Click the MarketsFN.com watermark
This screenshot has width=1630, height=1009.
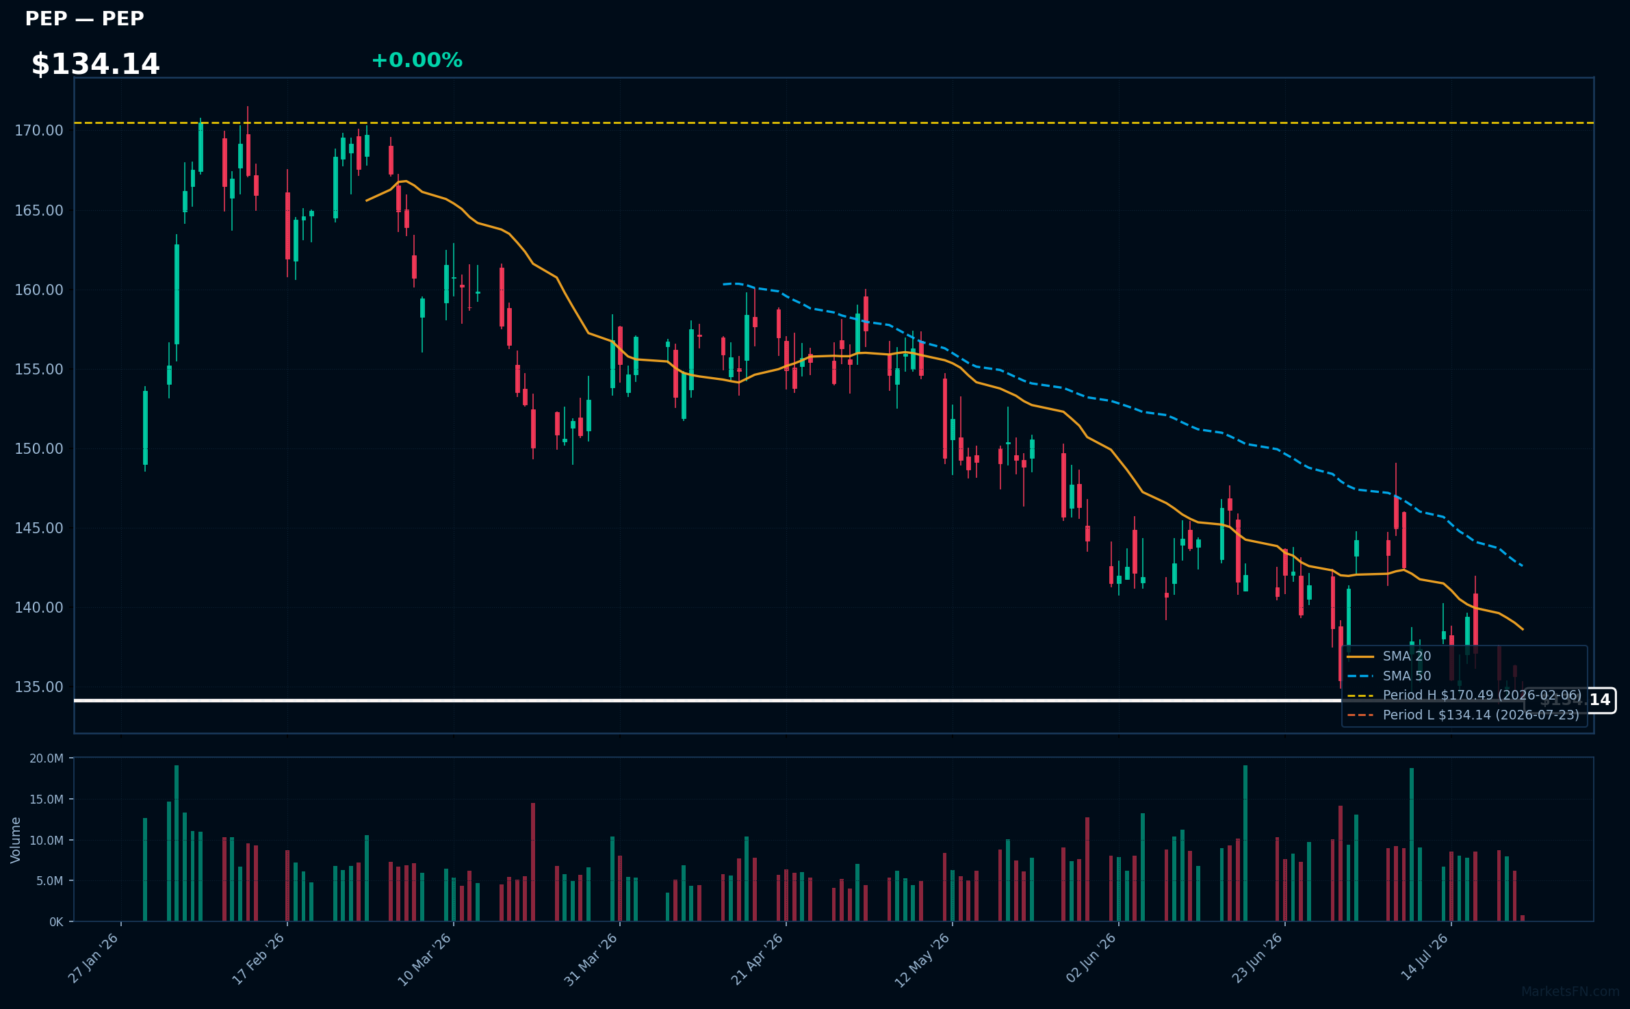1570,992
